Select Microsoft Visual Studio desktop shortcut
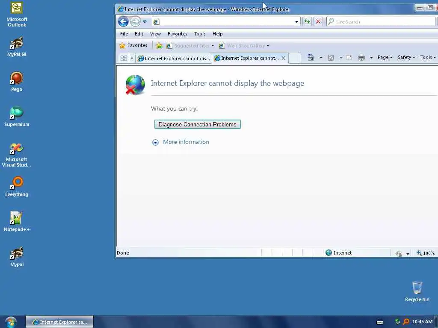This screenshot has width=438, height=328. tap(17, 155)
